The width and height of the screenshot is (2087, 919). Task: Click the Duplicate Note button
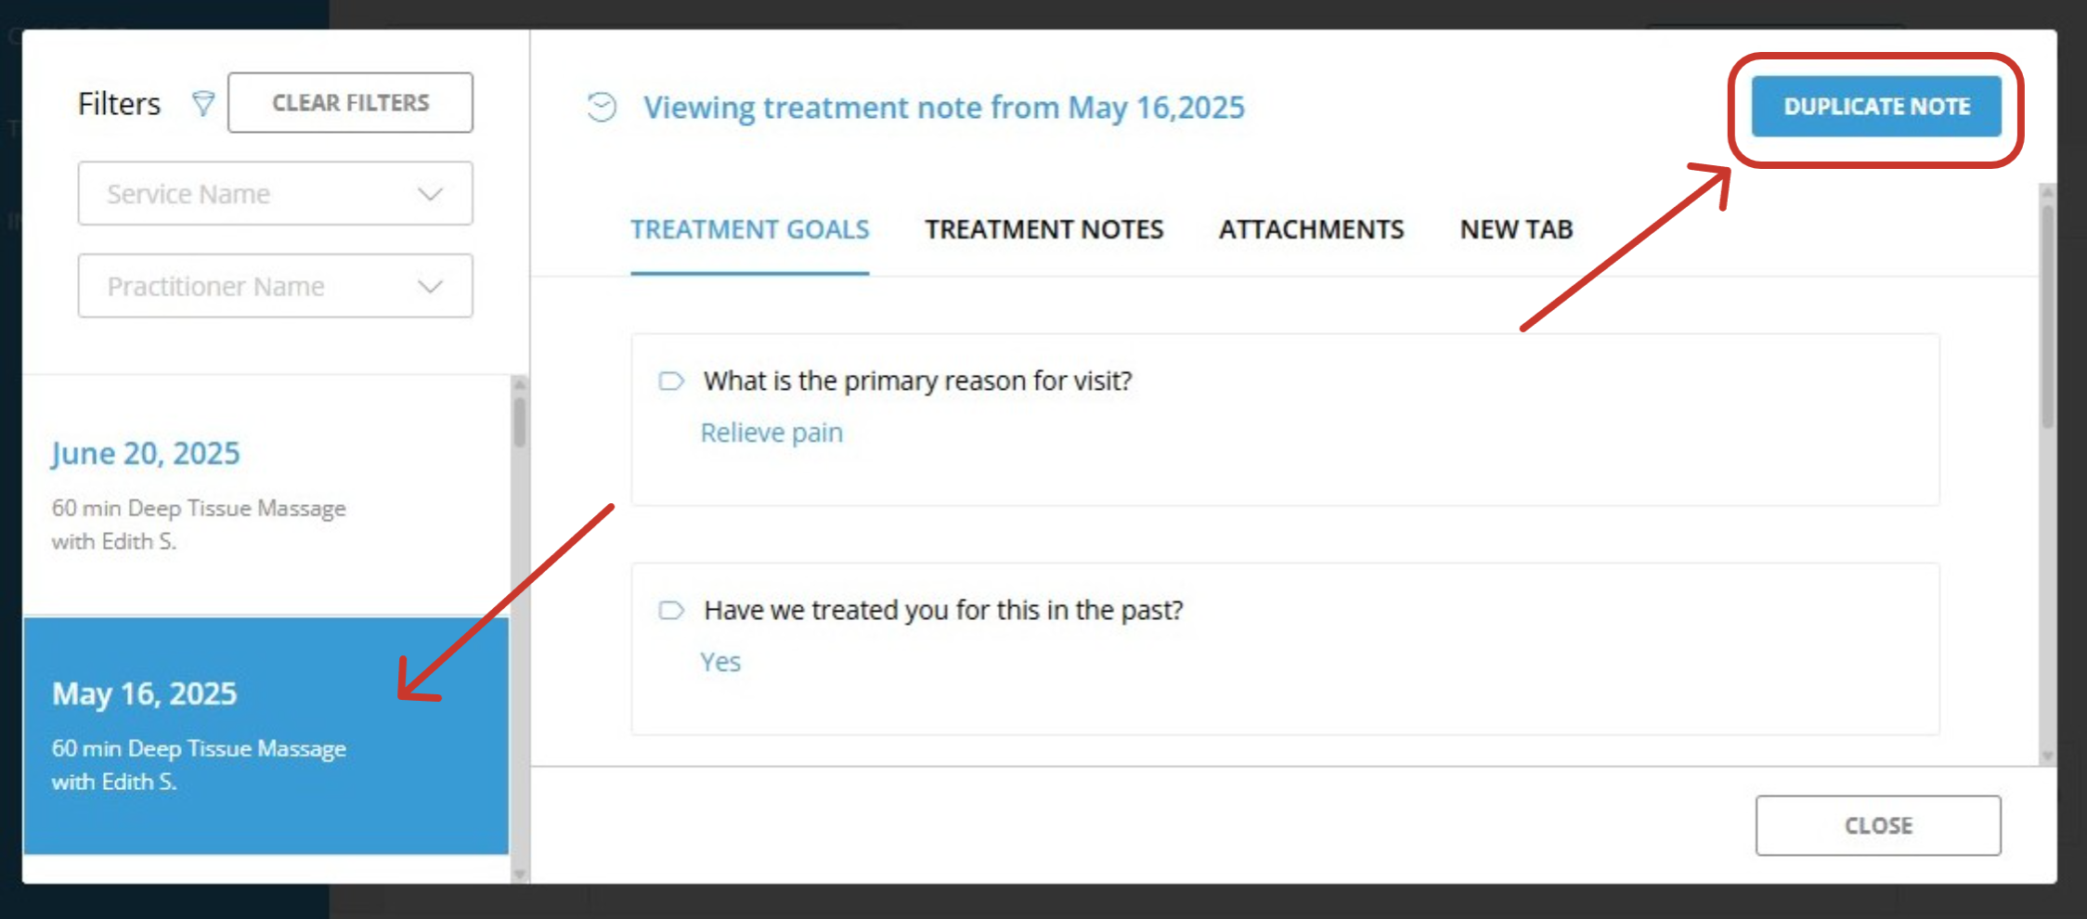(x=1876, y=107)
